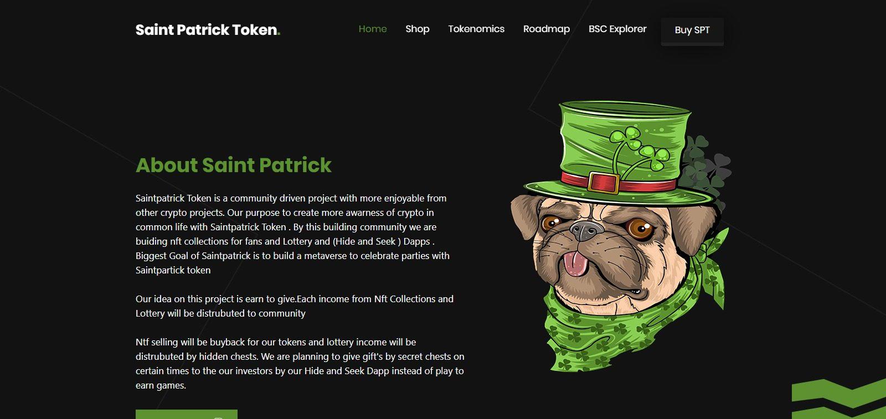Click the gold buckle on the hat band

tap(604, 183)
